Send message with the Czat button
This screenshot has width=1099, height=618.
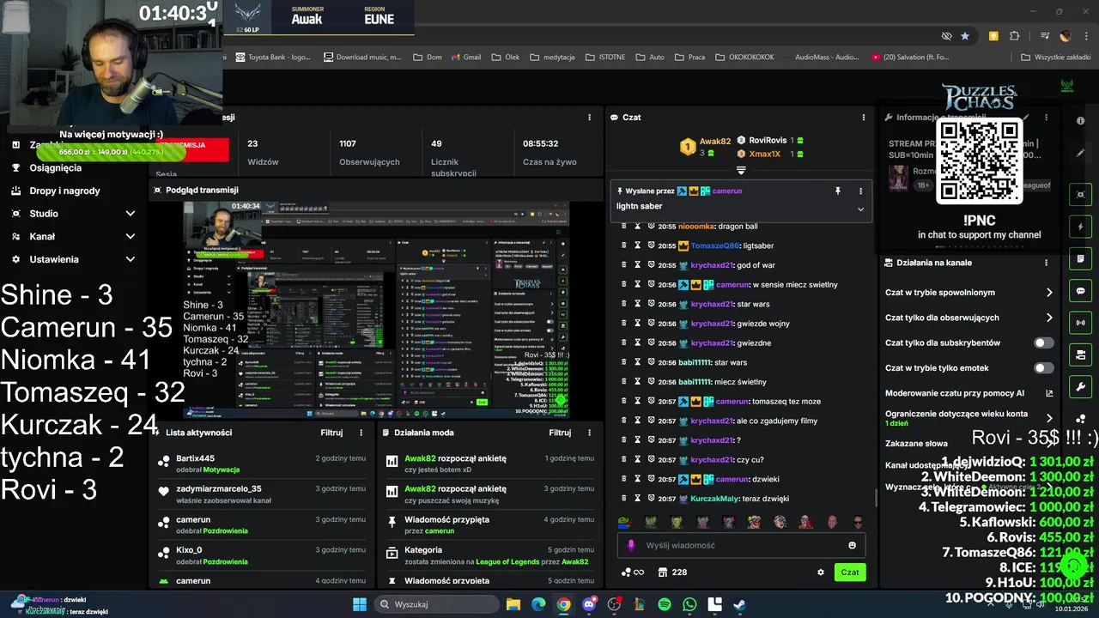[850, 573]
